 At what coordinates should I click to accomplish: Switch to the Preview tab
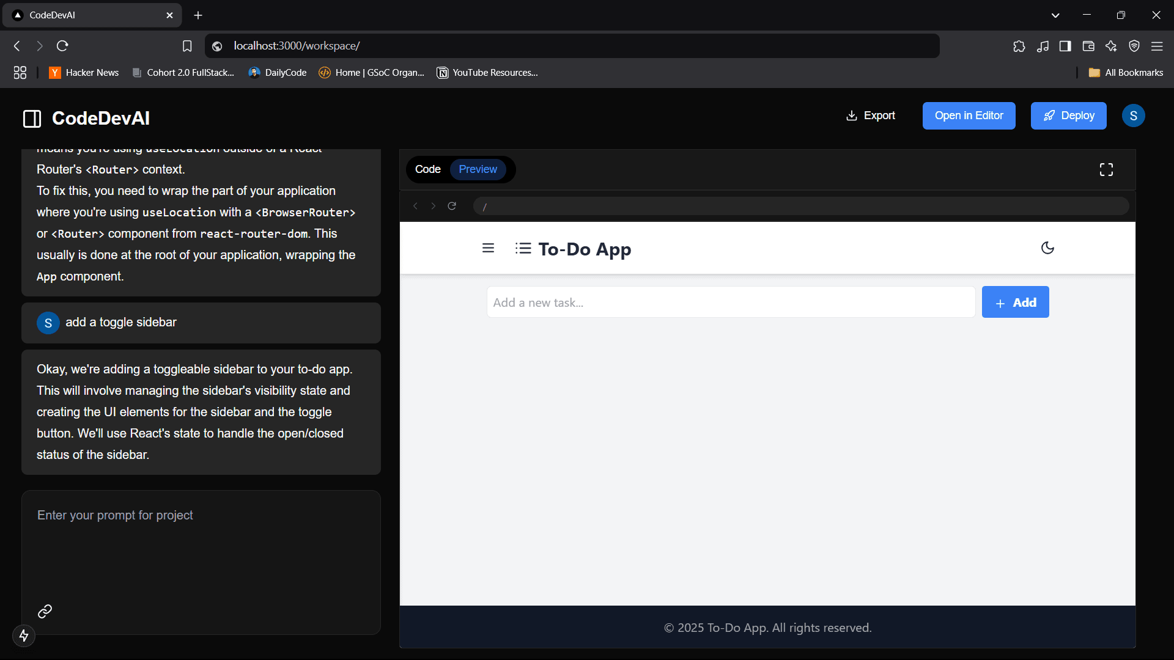coord(478,169)
